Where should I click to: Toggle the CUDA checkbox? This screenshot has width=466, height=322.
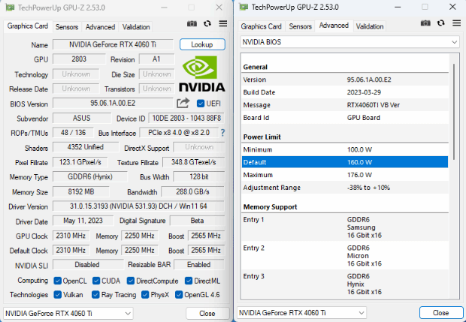tap(96, 281)
